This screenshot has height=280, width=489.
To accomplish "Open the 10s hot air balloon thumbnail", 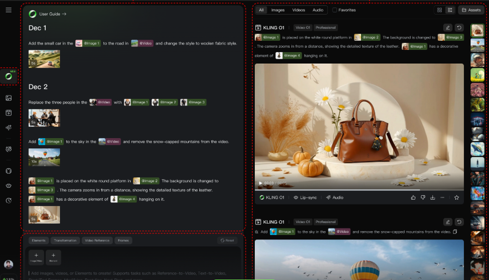I will [44, 157].
